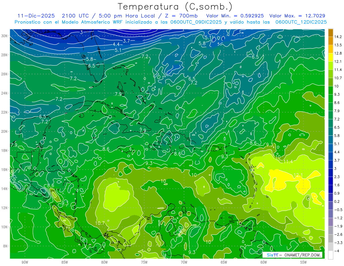Click the '75W' longitude axis label
This screenshot has width=344, height=266.
click(x=144, y=262)
